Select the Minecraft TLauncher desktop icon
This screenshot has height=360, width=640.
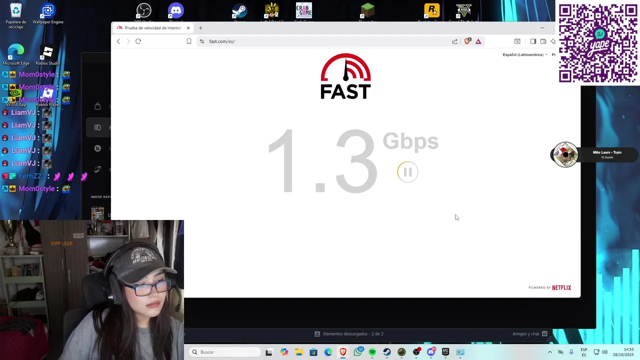click(x=367, y=12)
